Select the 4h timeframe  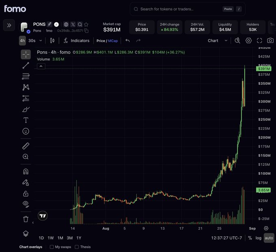[22, 41]
